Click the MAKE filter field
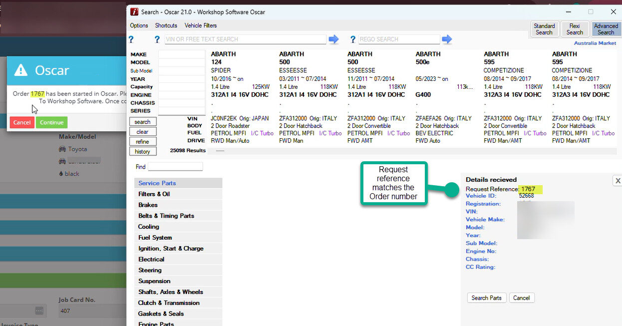The width and height of the screenshot is (622, 326). 182,54
